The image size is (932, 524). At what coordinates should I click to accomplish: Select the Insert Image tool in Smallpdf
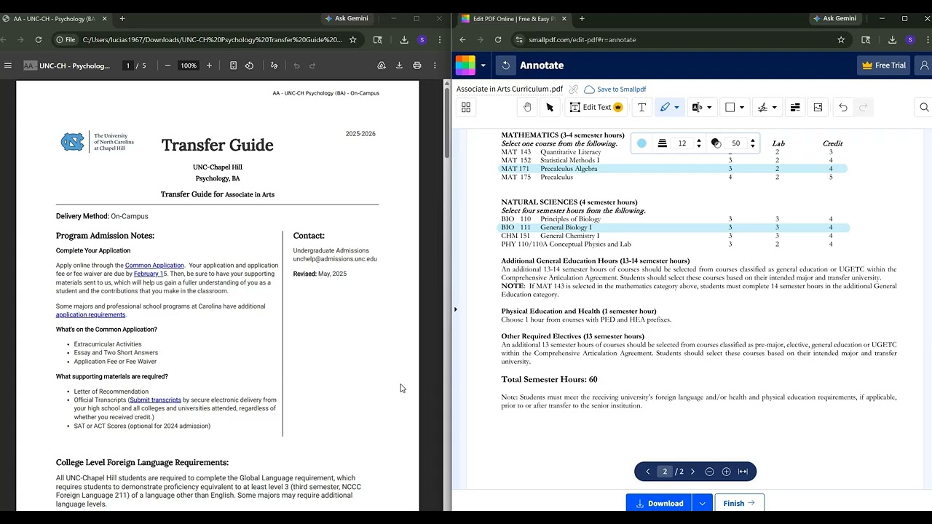[818, 107]
